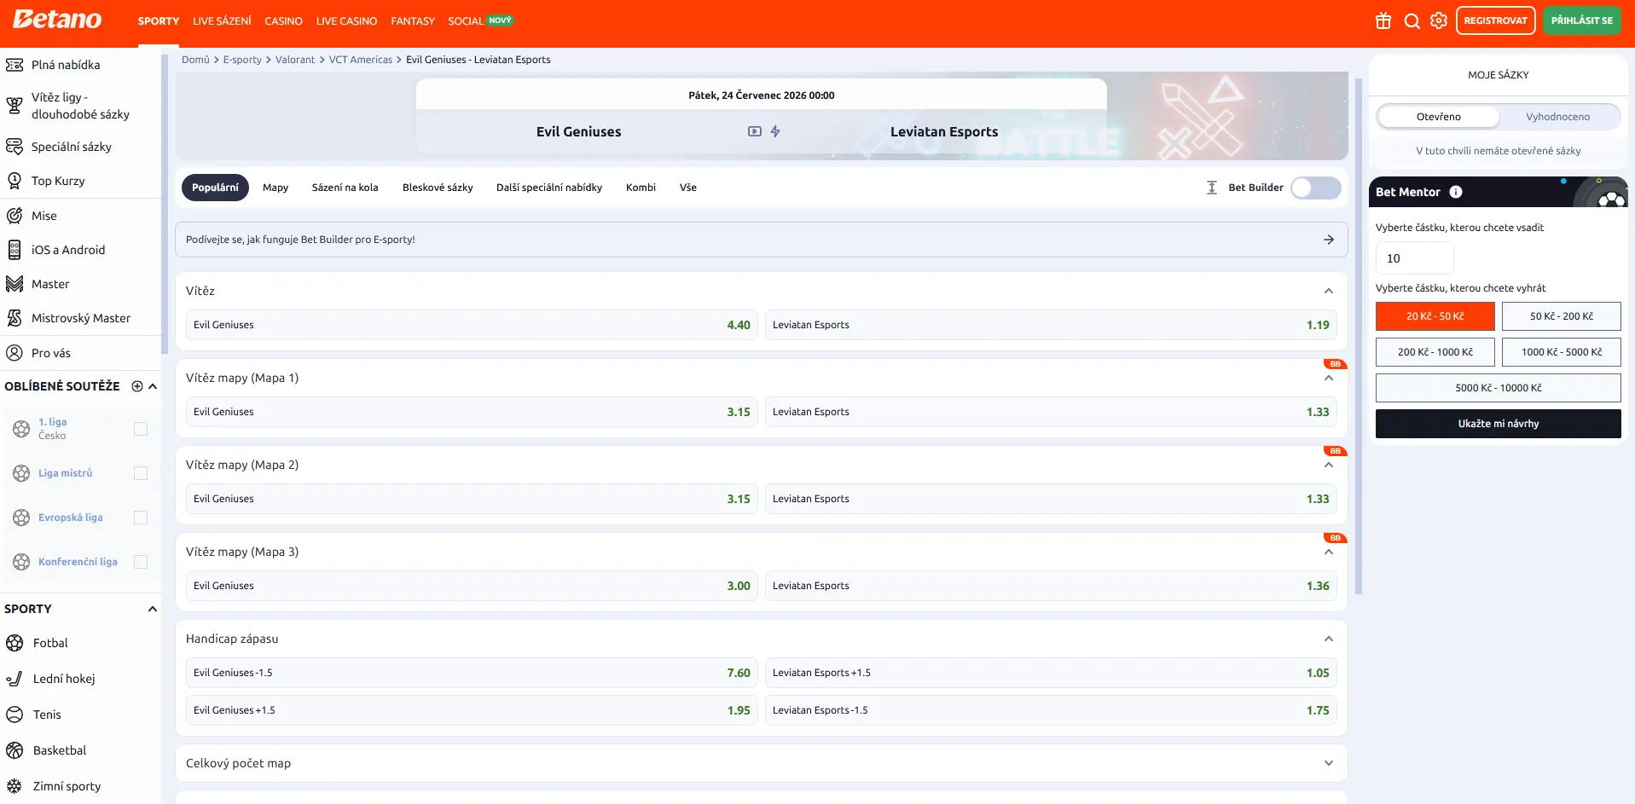Click the iOS a Android phone icon
1635x804 pixels.
click(14, 250)
